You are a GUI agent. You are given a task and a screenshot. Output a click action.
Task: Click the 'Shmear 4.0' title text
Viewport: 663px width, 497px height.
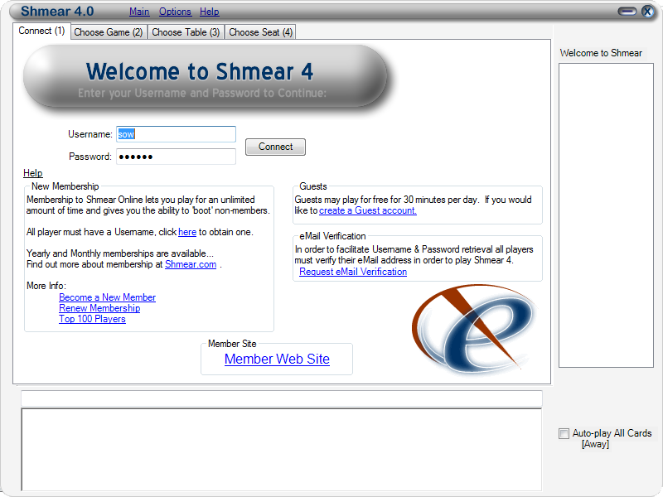(57, 12)
